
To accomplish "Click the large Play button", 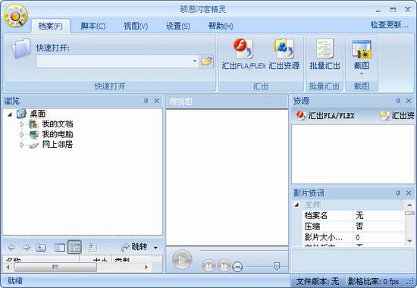I will coord(182,260).
